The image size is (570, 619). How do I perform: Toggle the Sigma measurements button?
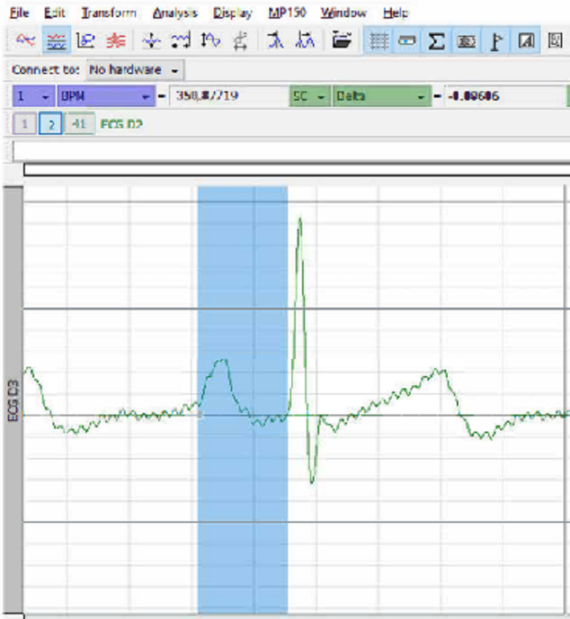click(437, 41)
